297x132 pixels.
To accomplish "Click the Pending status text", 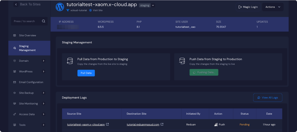I will [245, 125].
